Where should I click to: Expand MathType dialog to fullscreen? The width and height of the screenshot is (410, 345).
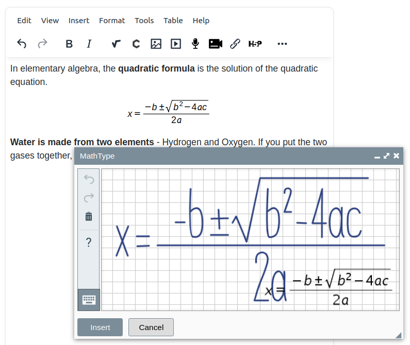coord(386,156)
